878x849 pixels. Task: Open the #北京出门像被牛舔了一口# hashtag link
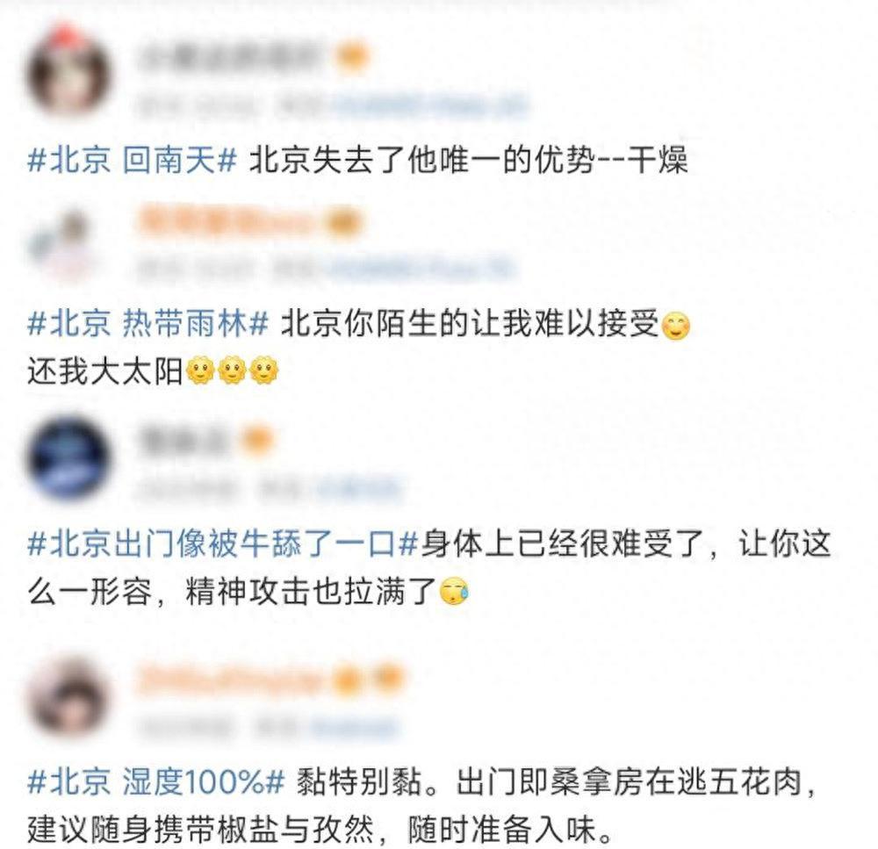click(x=222, y=544)
